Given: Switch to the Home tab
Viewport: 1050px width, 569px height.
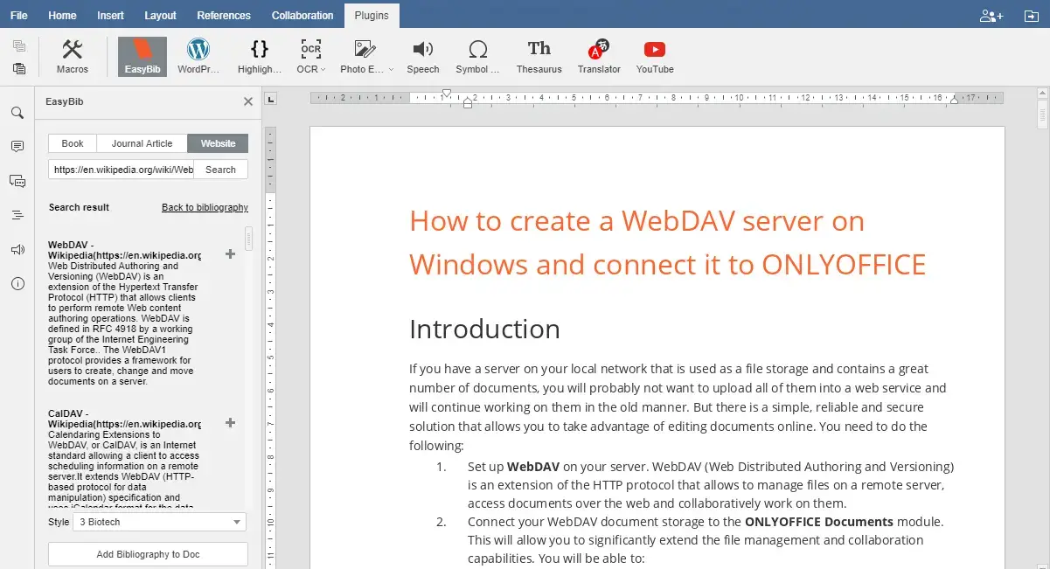Looking at the screenshot, I should [x=62, y=16].
